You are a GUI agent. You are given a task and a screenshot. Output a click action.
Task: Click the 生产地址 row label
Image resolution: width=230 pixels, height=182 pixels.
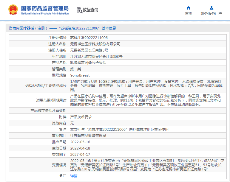(x=59, y=57)
